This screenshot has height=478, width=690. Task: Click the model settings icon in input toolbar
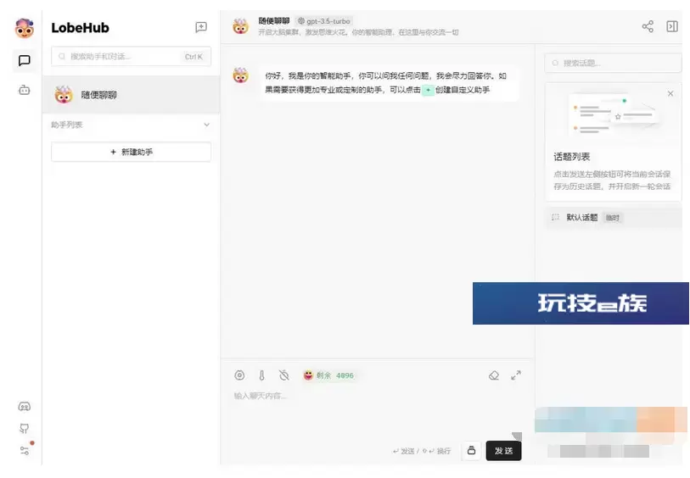pos(239,375)
